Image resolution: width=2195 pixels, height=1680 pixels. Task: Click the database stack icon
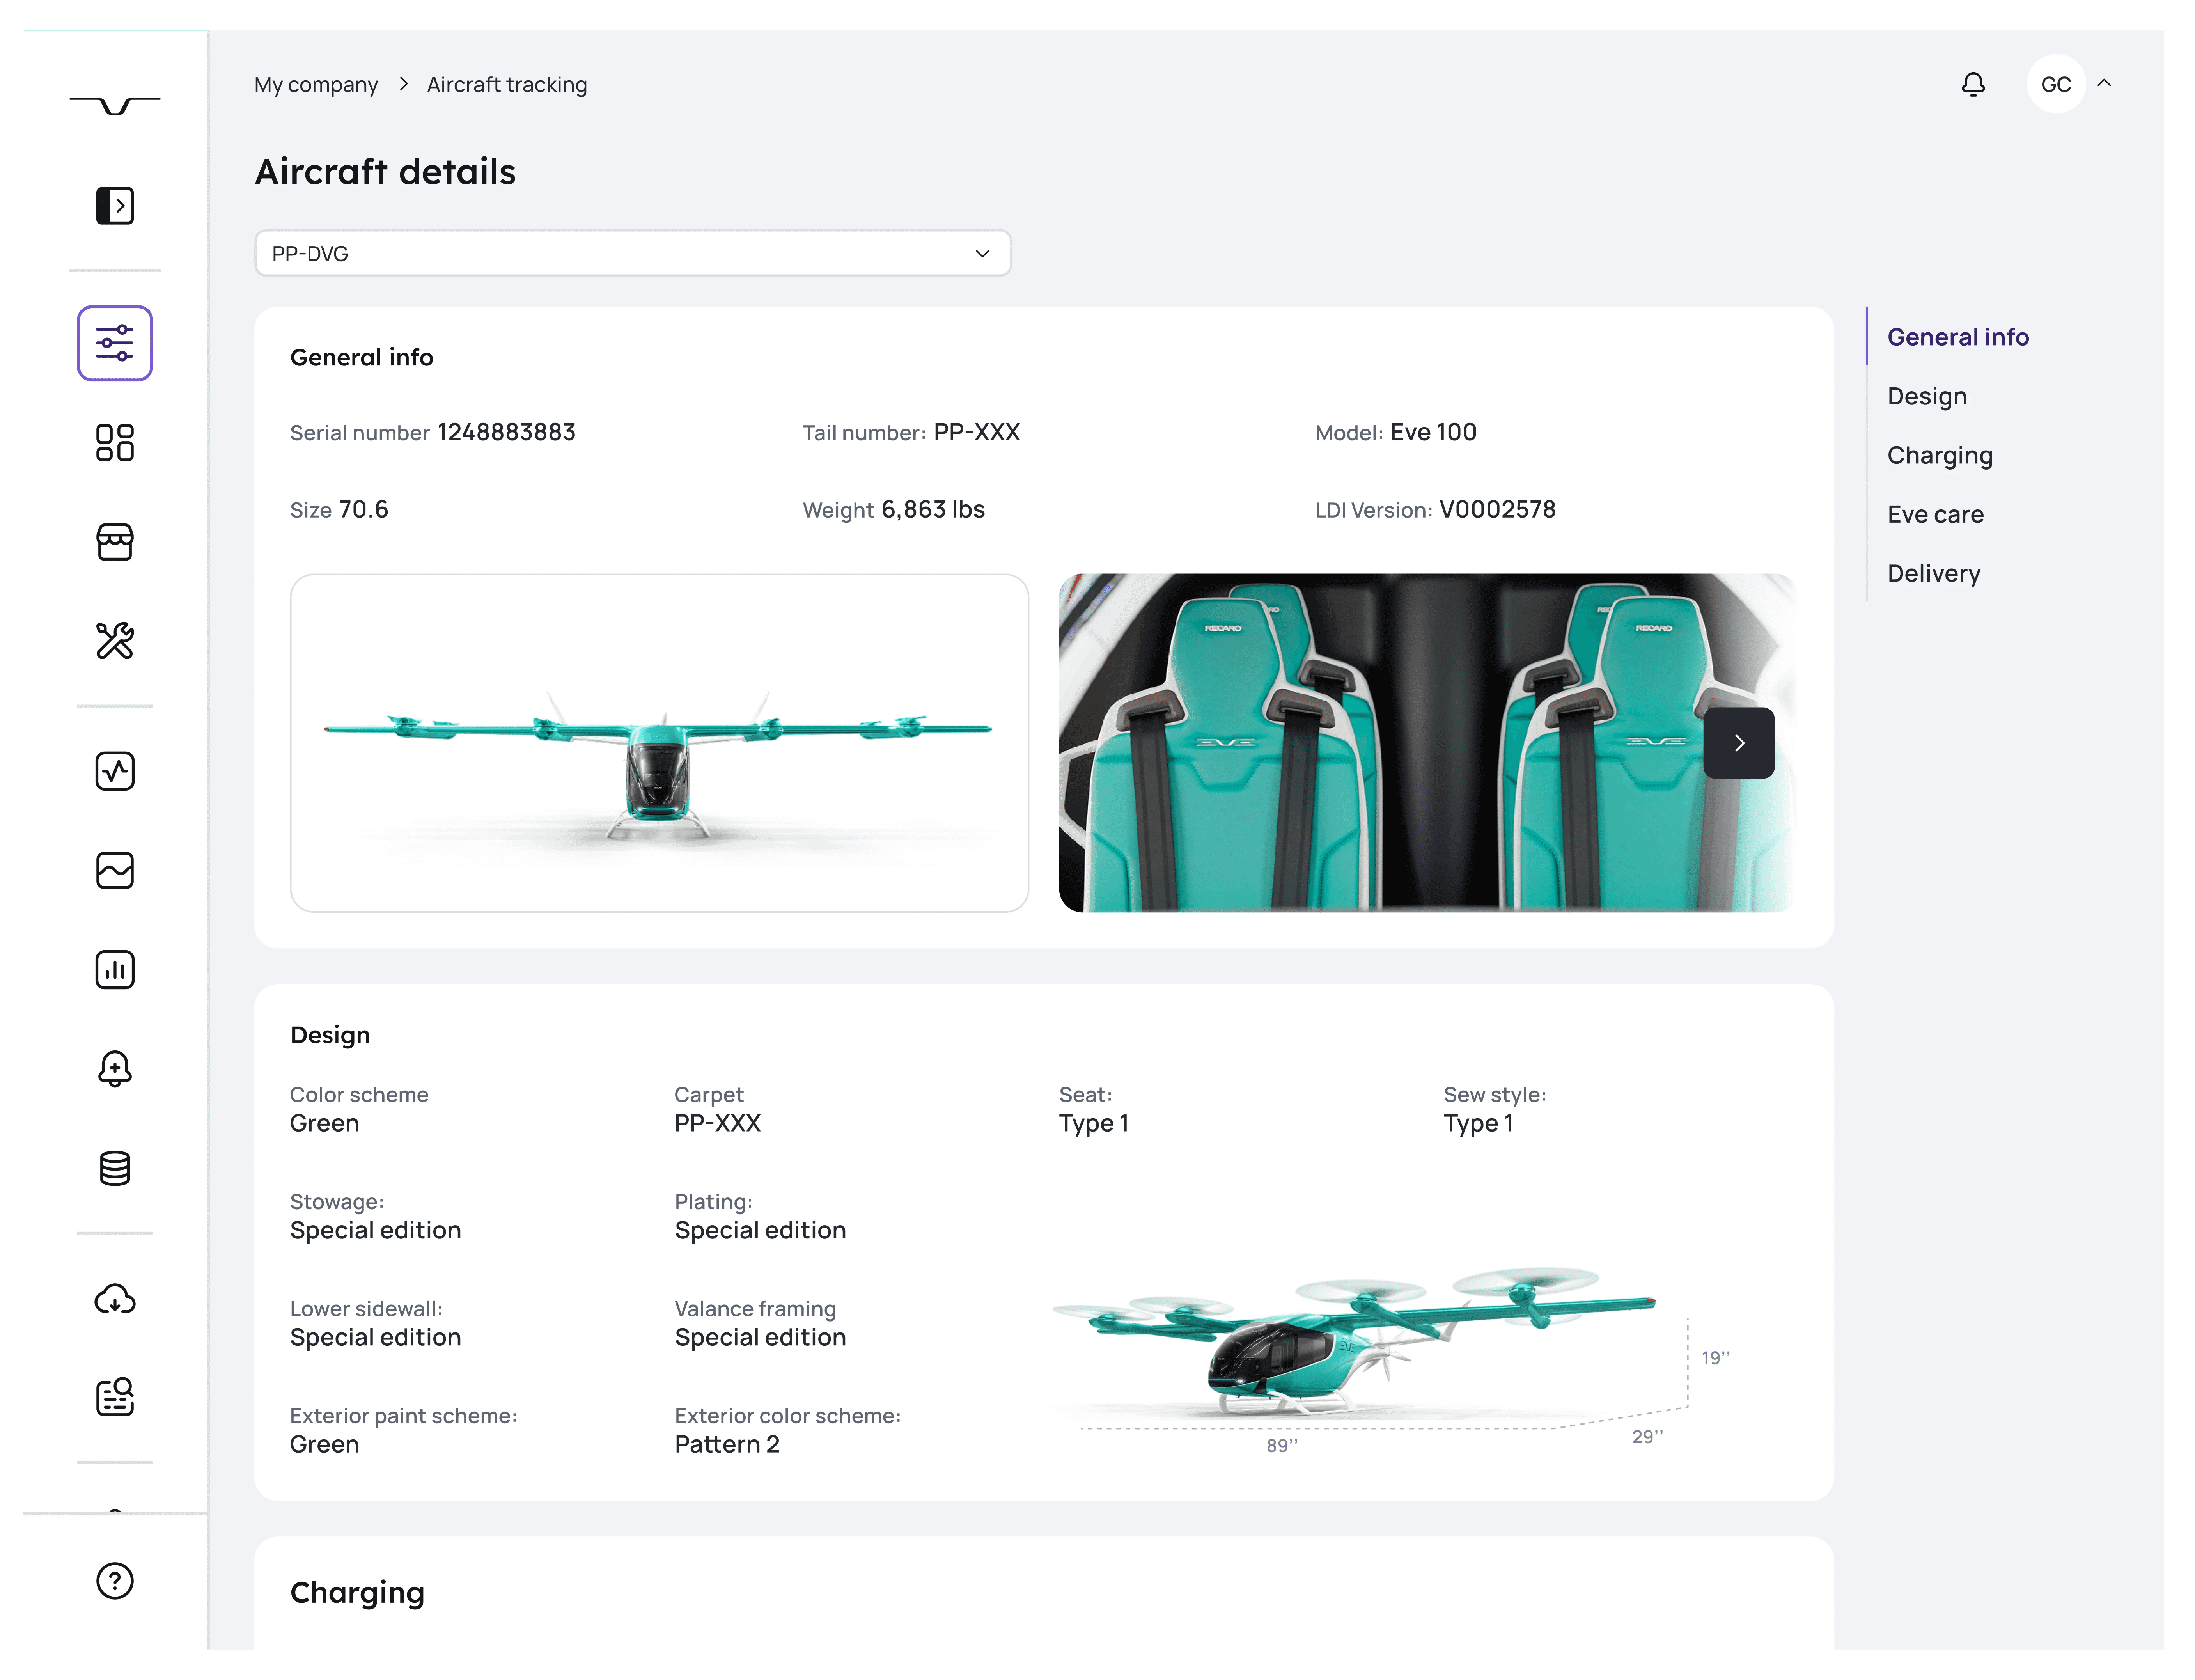point(115,1167)
